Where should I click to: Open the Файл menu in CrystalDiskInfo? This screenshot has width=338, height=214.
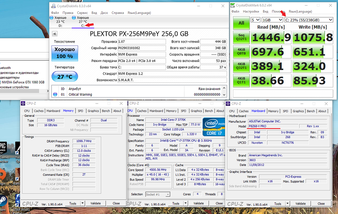coord(55,13)
